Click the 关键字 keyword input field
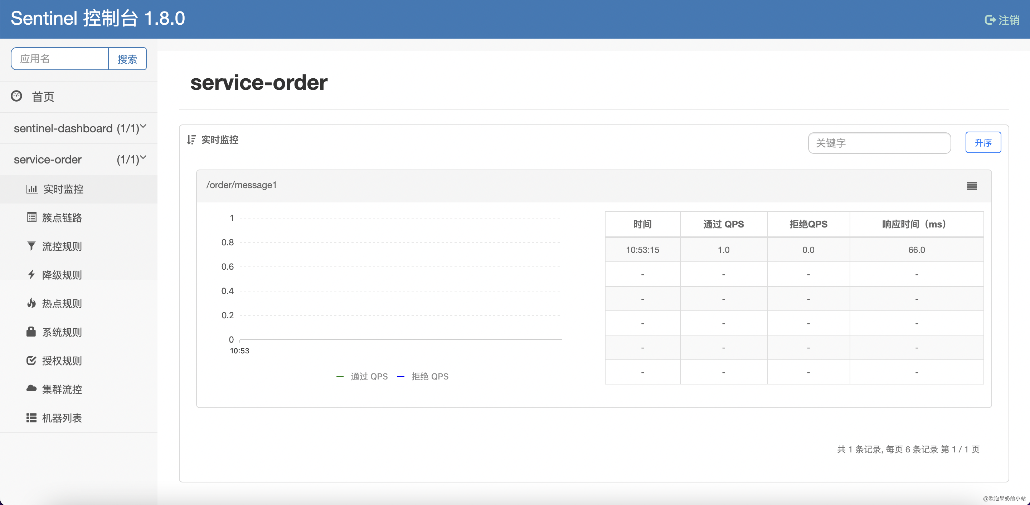 click(879, 143)
